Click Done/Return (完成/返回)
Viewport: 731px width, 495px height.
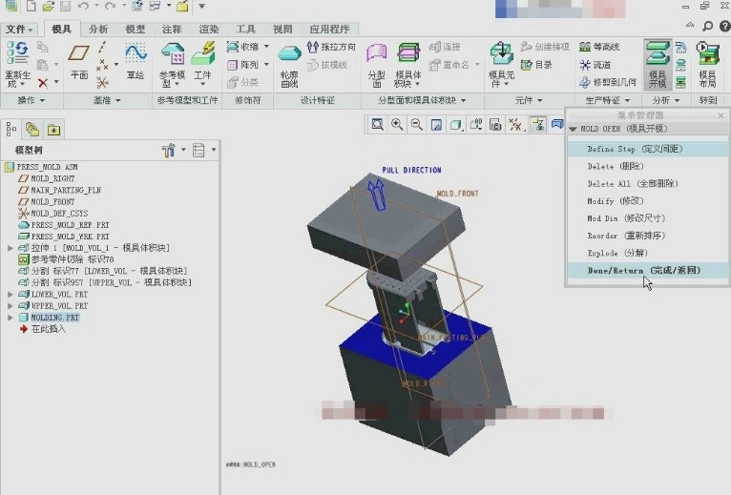point(648,270)
